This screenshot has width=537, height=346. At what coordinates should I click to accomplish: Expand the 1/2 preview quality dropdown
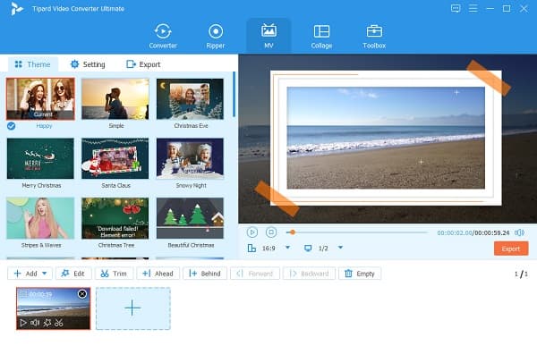[x=340, y=248]
